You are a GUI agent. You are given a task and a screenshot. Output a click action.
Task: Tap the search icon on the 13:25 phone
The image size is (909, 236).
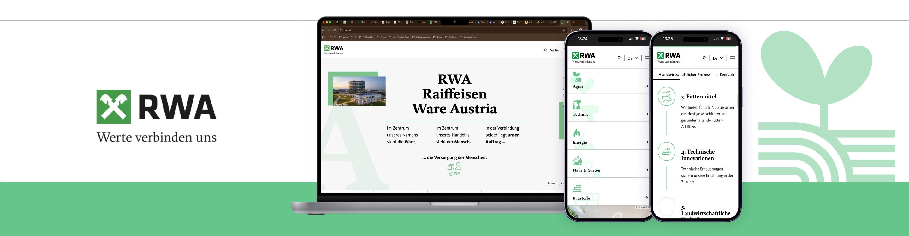704,58
